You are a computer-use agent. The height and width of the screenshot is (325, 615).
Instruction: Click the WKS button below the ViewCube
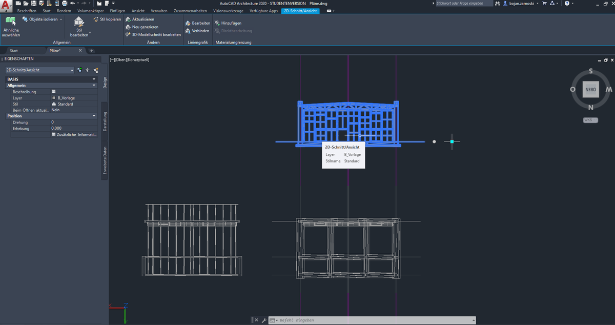click(x=591, y=120)
